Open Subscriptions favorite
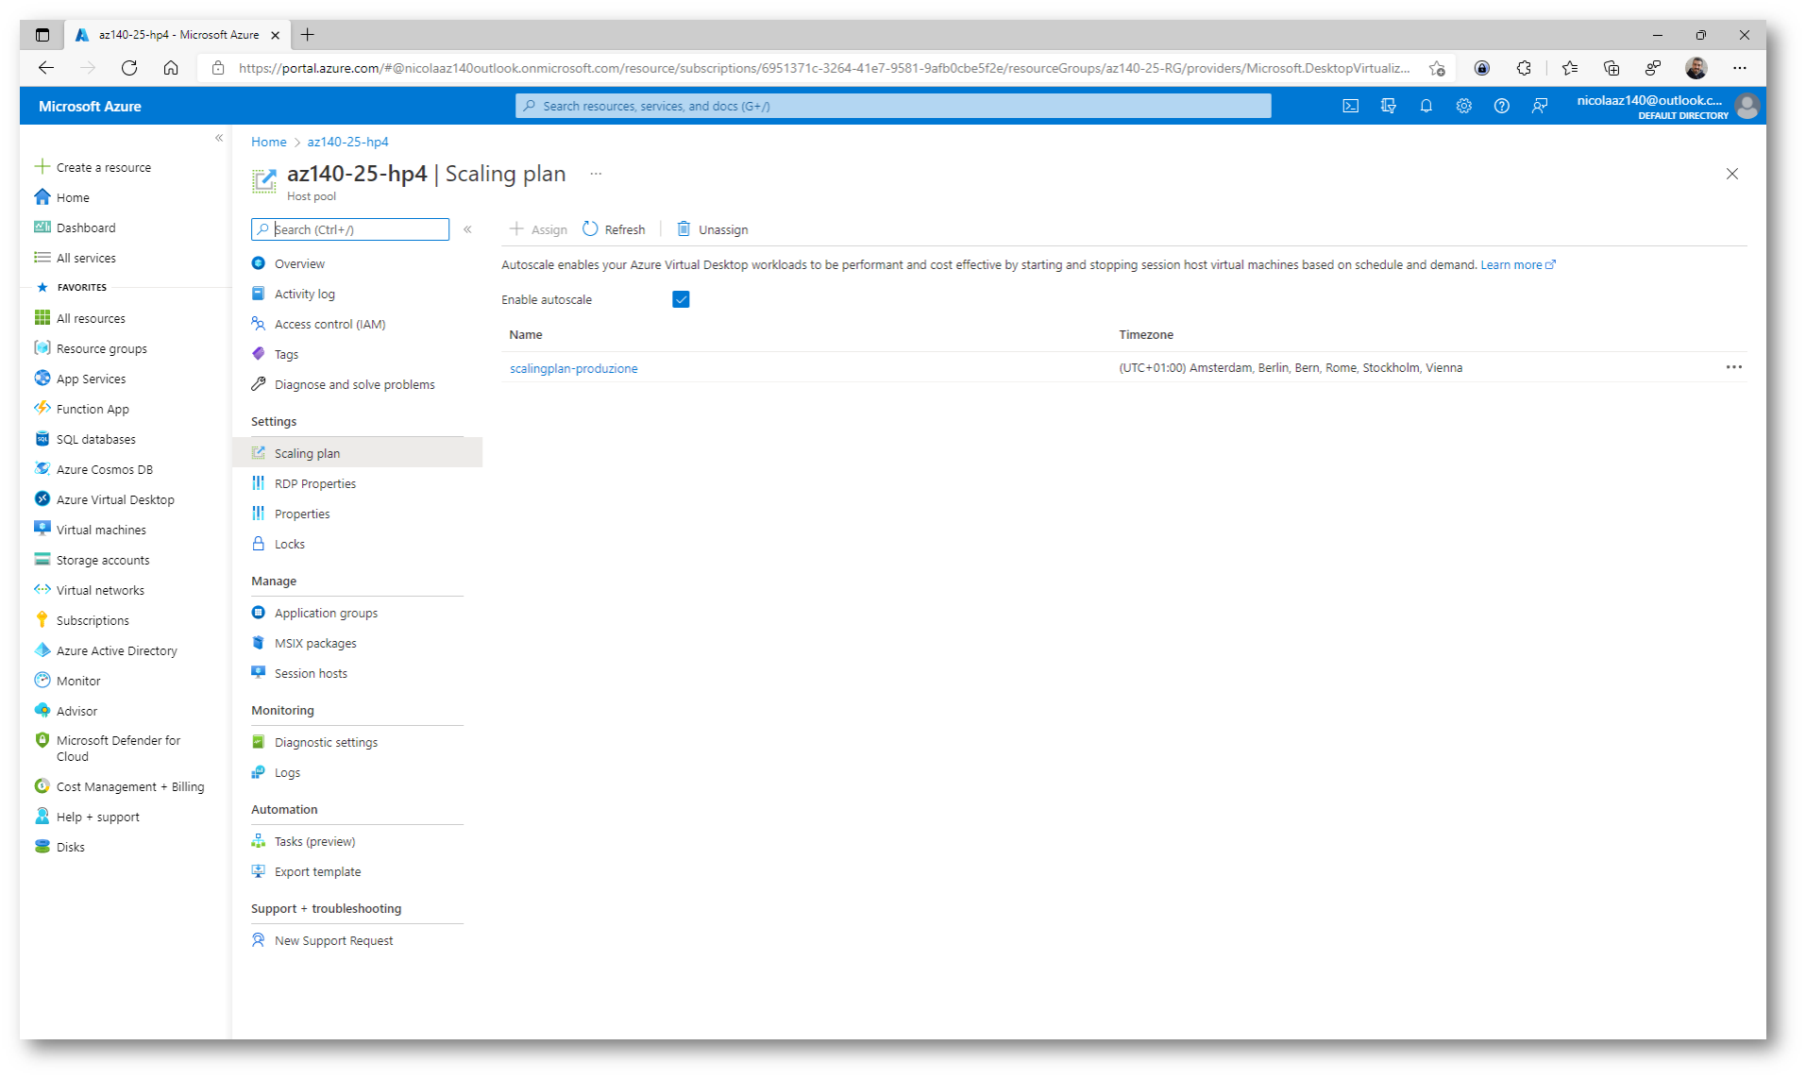Viewport: 1806px width, 1079px height. click(93, 620)
